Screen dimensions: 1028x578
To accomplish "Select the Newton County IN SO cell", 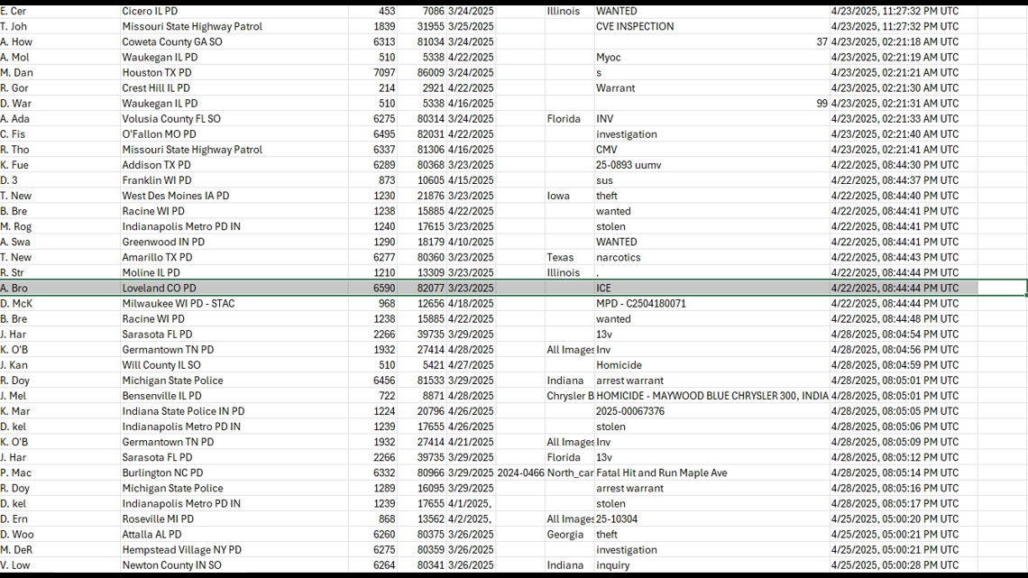I will tap(171, 565).
